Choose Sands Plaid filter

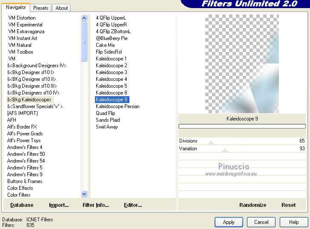(x=108, y=120)
